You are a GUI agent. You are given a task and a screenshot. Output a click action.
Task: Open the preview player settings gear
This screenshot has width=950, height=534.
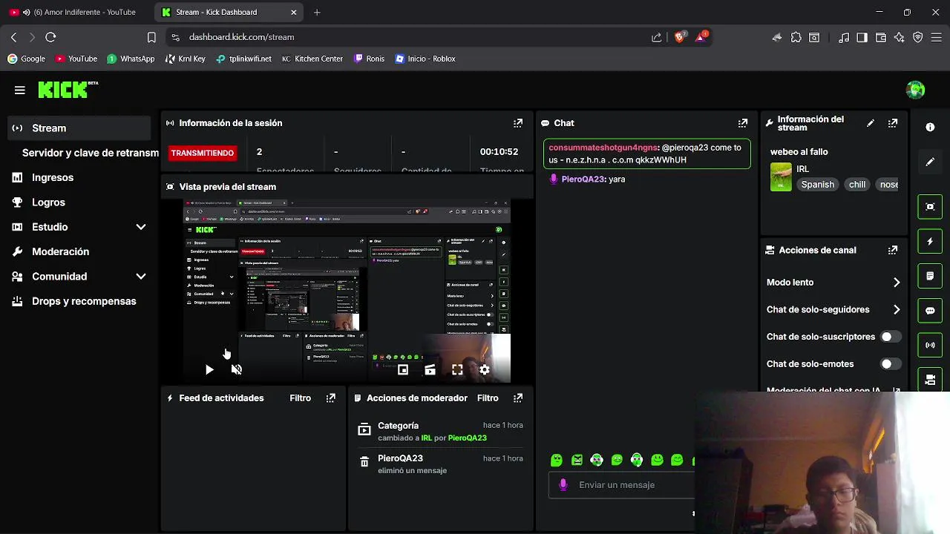tap(485, 369)
